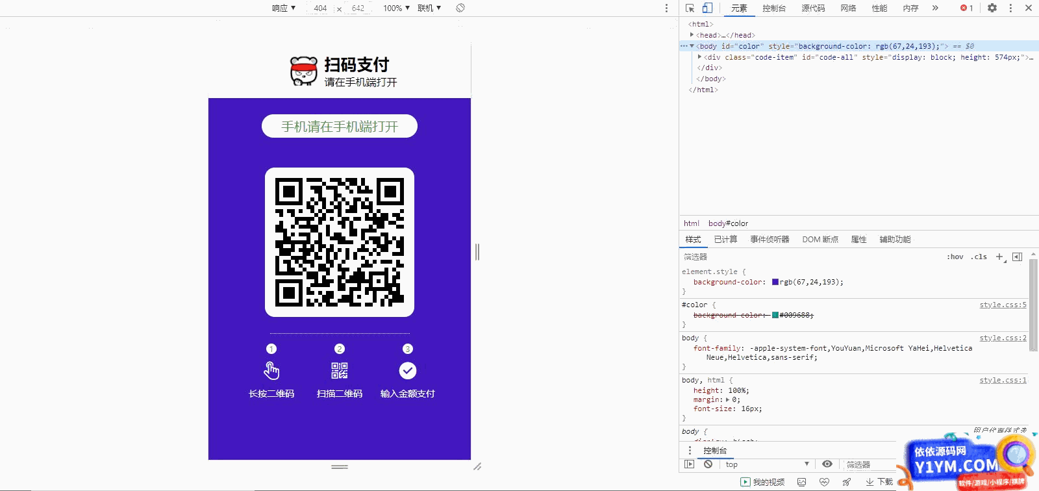
Task: Click the viewport width field 404
Action: click(x=320, y=8)
